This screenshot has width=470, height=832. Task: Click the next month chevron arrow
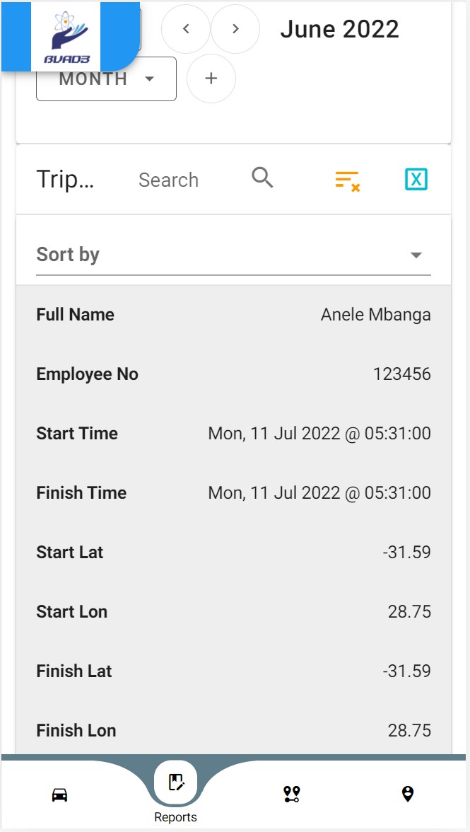pos(235,29)
